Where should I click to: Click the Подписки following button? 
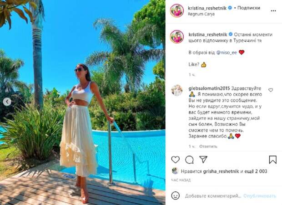249,8
